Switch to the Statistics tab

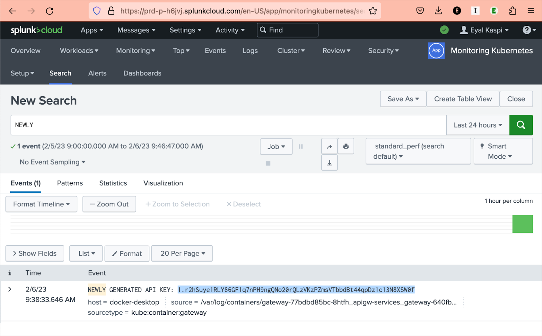coord(113,183)
